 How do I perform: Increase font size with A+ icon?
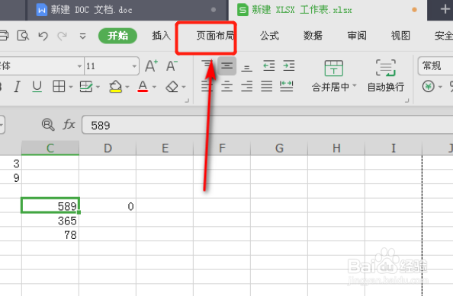click(152, 65)
